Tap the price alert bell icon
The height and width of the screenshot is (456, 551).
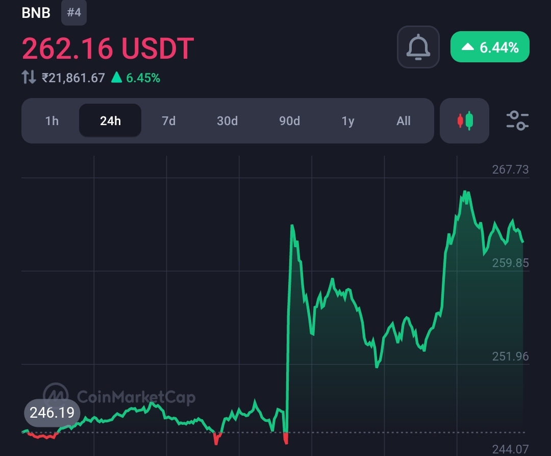click(x=418, y=47)
